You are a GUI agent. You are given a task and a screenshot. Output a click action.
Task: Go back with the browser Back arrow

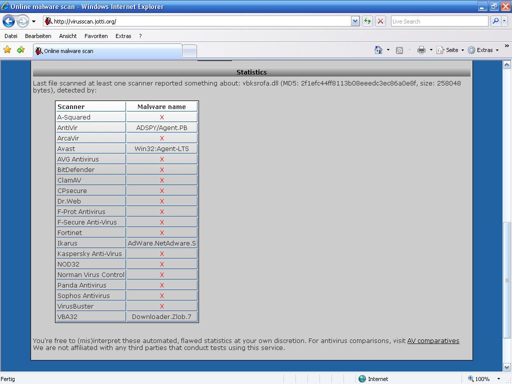click(x=8, y=21)
